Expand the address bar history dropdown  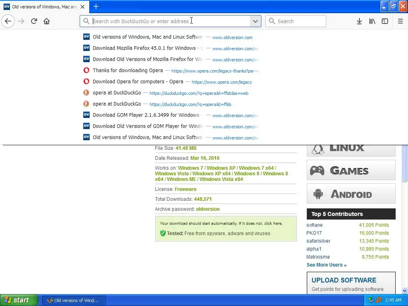pyautogui.click(x=255, y=21)
